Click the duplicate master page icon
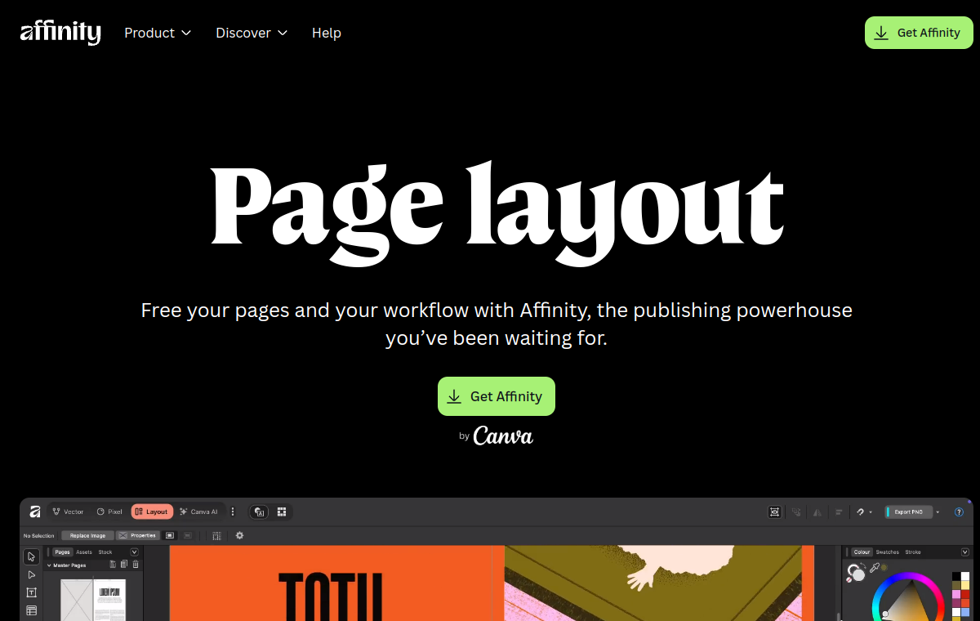Viewport: 980px width, 621px height. [124, 564]
